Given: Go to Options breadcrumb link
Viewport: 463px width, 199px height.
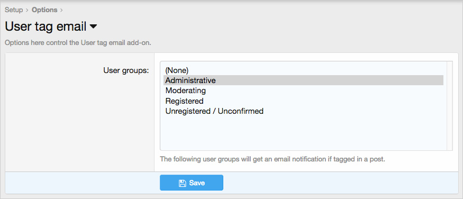Looking at the screenshot, I should 44,10.
